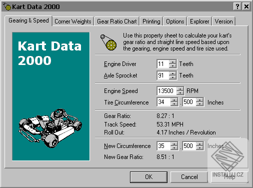The image size is (253, 188).
Task: Click the Gear Ratio value 8.27 : 1
Action: (165, 116)
